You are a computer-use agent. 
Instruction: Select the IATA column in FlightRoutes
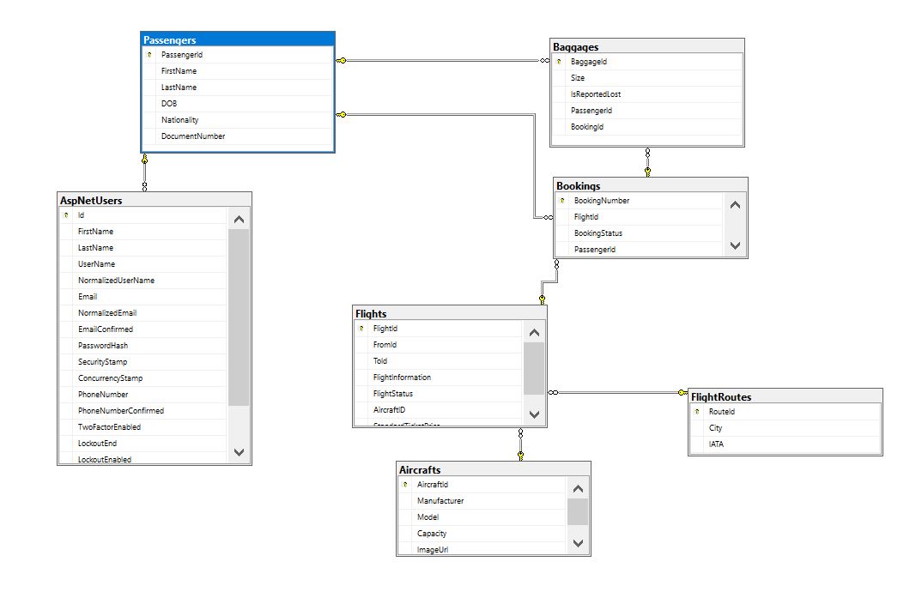[x=786, y=444]
